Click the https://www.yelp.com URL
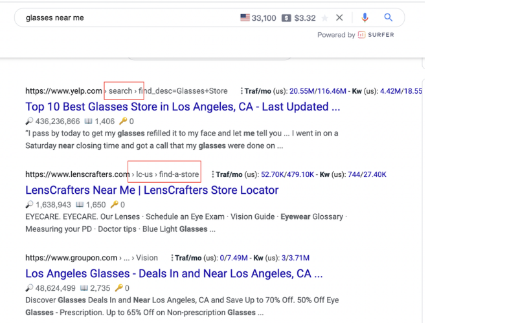The width and height of the screenshot is (518, 323). [x=63, y=91]
